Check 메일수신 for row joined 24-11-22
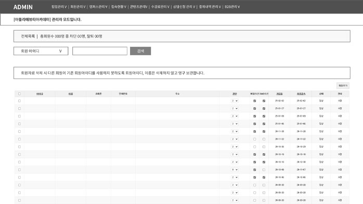363x204 pixels. click(255, 139)
